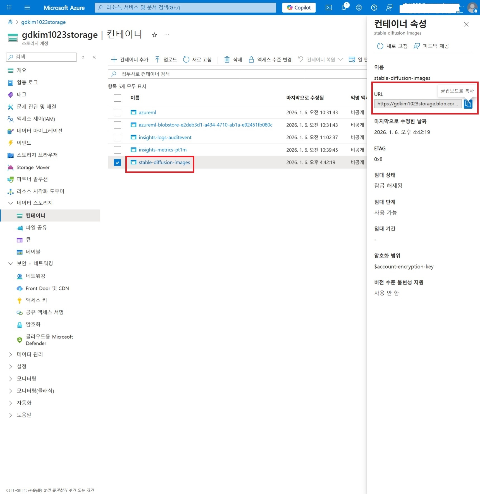Add this page to favorites star
Screen dimensions: 480x494
[154, 35]
